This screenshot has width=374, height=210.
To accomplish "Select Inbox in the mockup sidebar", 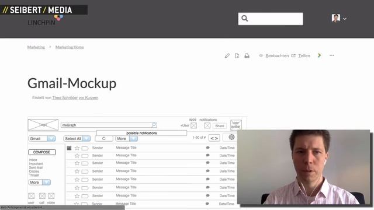I will pyautogui.click(x=33, y=160).
